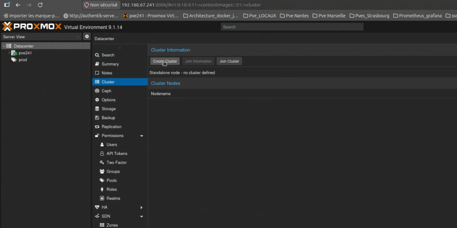This screenshot has height=228, width=457.
Task: Click the Users person icon
Action: (102, 145)
